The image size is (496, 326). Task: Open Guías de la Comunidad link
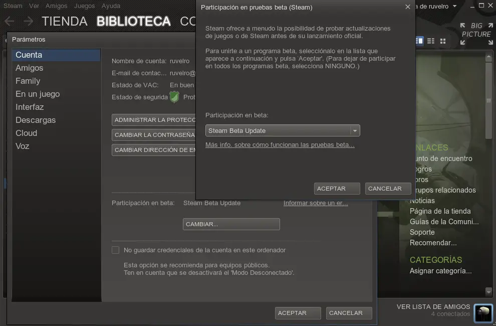[x=444, y=222]
